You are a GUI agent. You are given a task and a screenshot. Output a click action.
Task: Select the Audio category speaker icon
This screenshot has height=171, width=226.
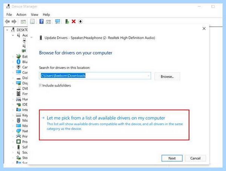tap(18, 35)
